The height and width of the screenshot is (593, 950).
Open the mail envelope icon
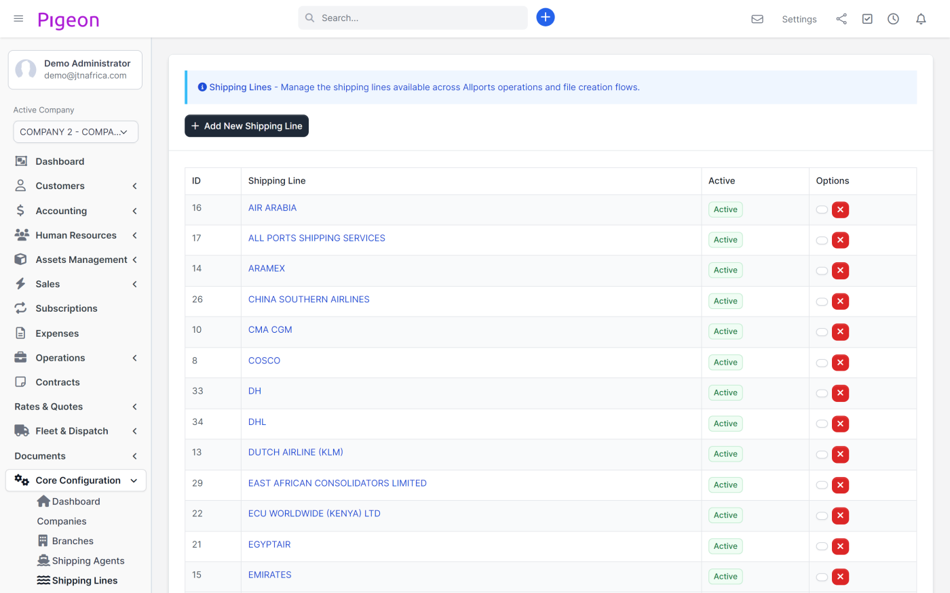click(757, 19)
